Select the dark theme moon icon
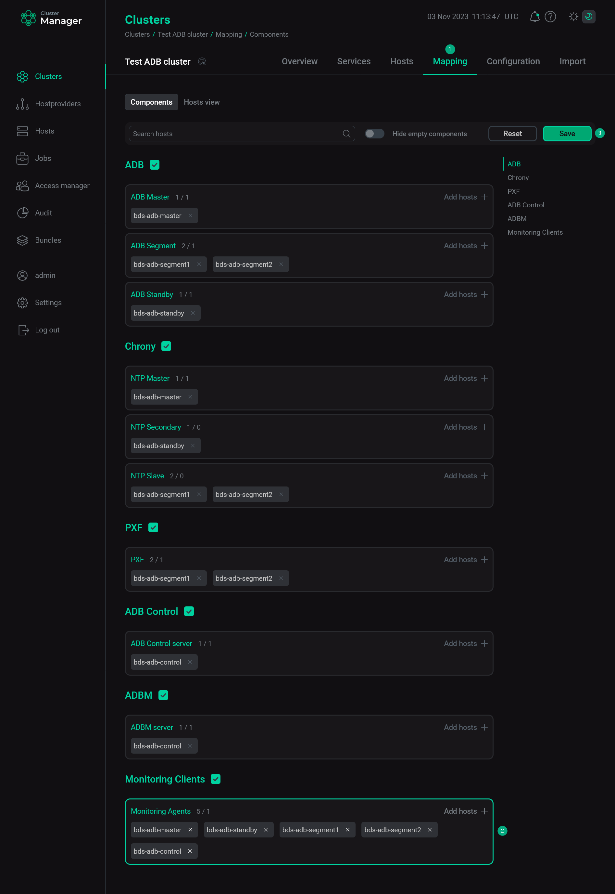615x894 pixels. click(588, 17)
